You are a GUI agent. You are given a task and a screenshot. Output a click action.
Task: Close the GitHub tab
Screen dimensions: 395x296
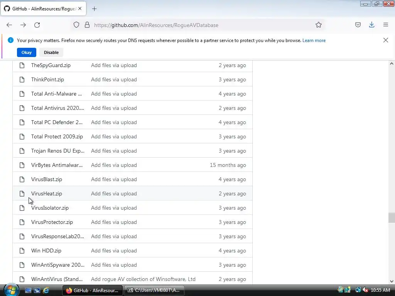click(x=80, y=8)
